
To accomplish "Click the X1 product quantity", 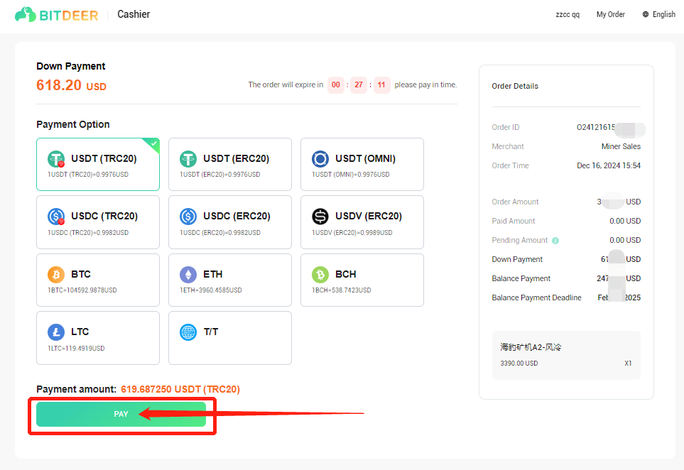I will tap(628, 364).
